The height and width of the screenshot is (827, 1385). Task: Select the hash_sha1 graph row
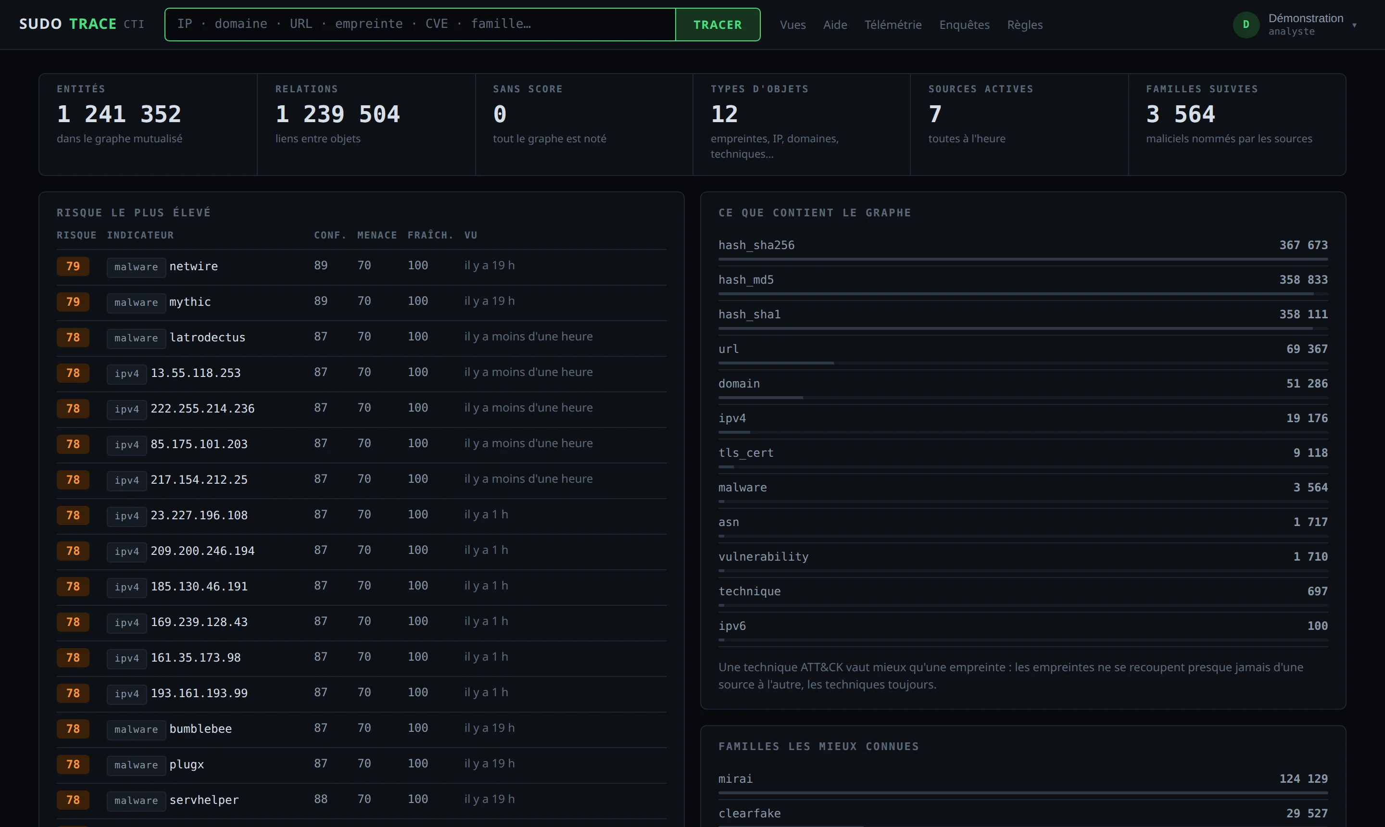(x=1023, y=318)
